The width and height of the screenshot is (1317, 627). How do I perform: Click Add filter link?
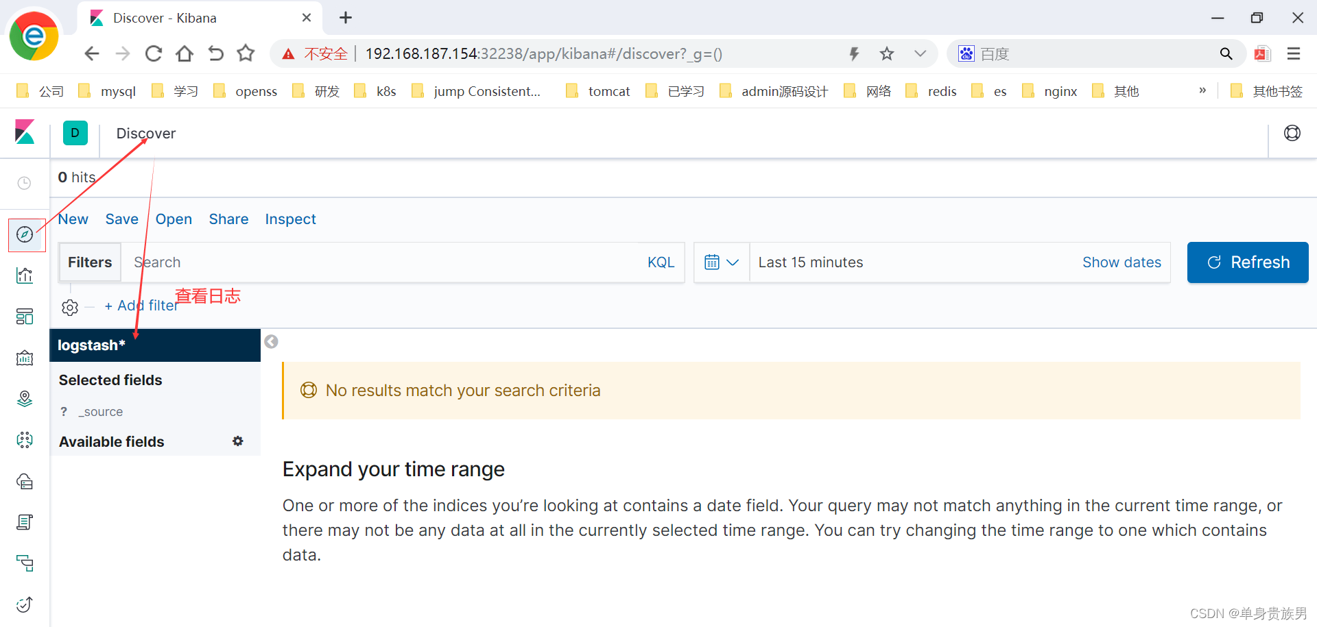[x=141, y=306]
